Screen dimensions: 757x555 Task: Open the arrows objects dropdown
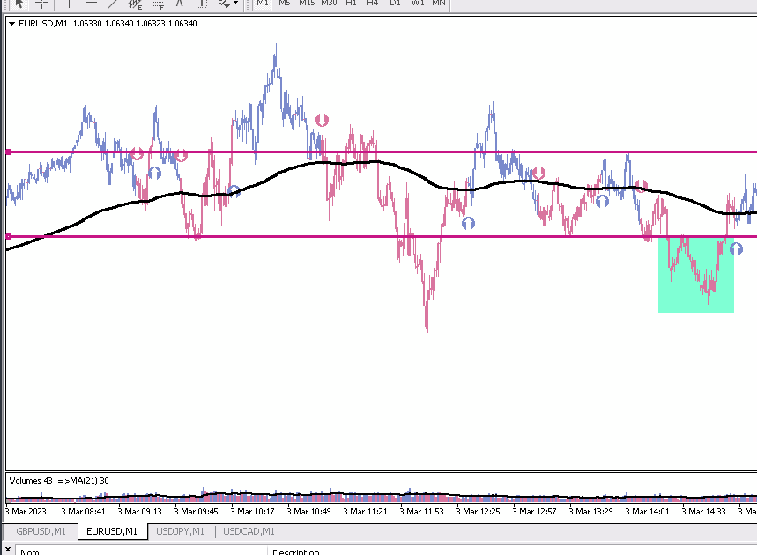(x=228, y=3)
